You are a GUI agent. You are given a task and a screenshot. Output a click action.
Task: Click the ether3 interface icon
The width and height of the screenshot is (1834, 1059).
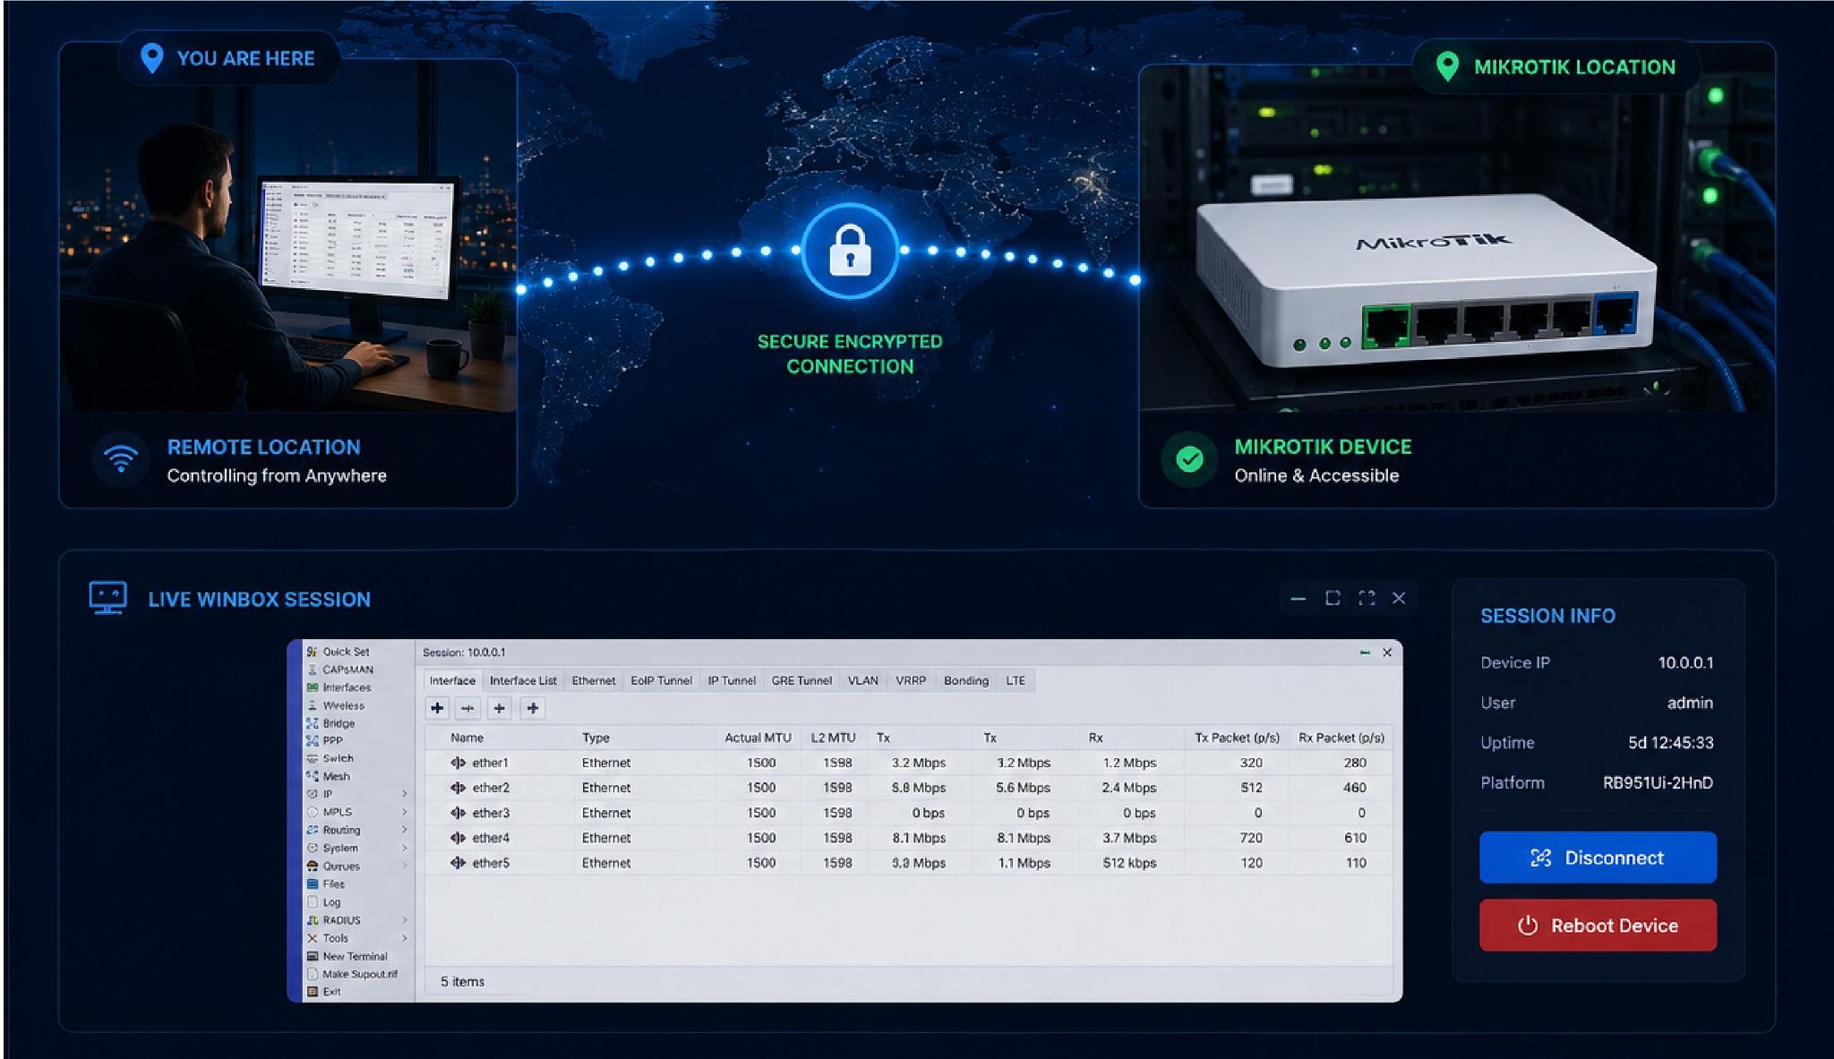[458, 813]
